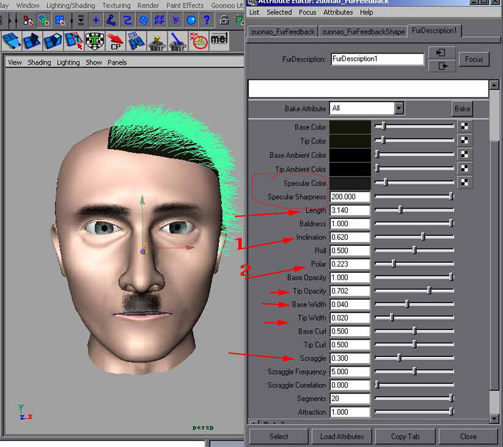Click the Bake button
Viewport: 503px width, 447px height.
point(462,109)
